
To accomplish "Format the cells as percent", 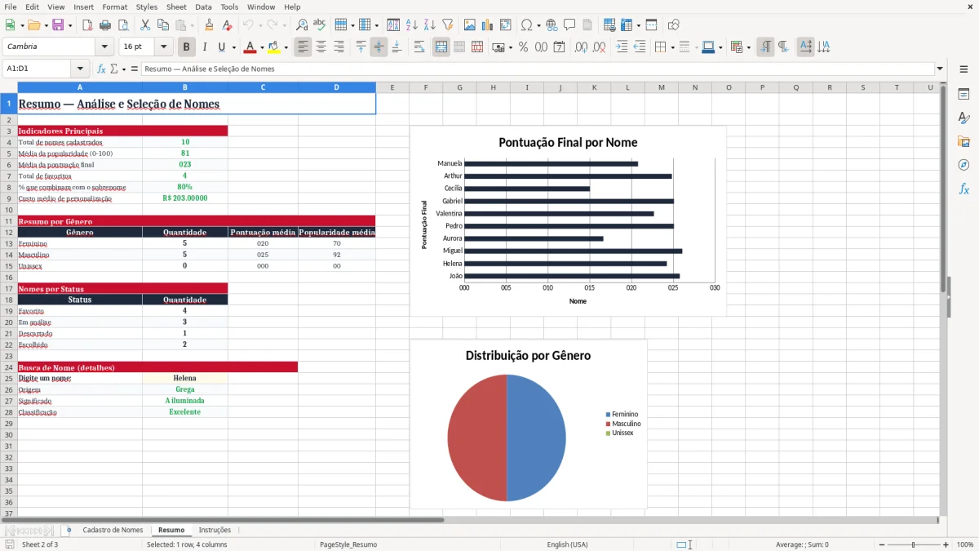I will (524, 47).
